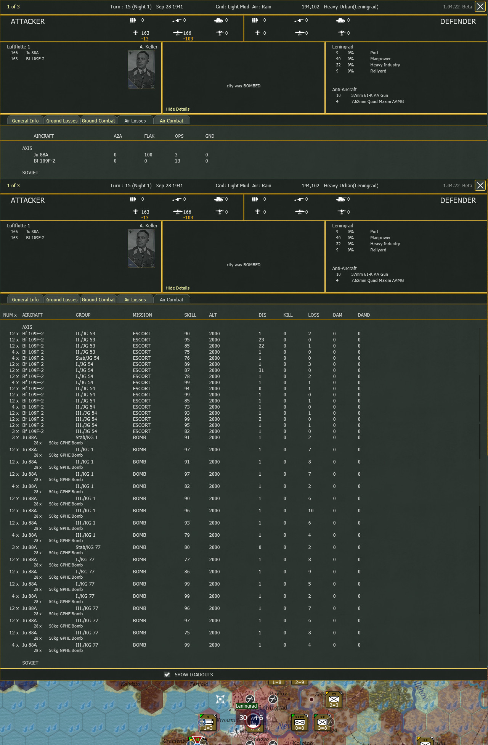Click the KILL column header
488x745 pixels.
288,315
